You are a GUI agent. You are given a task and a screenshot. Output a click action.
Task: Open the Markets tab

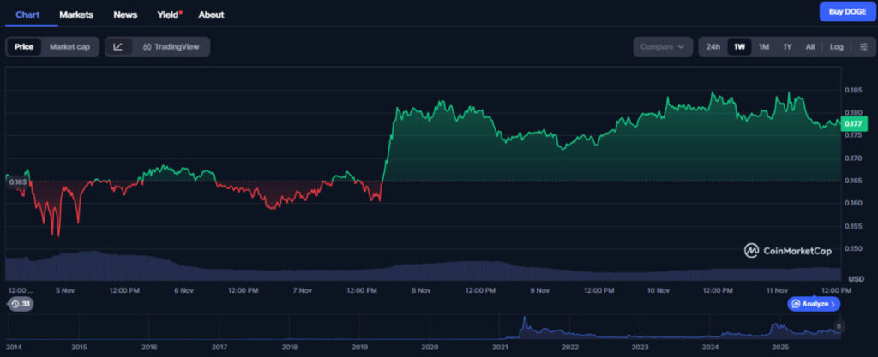coord(76,15)
